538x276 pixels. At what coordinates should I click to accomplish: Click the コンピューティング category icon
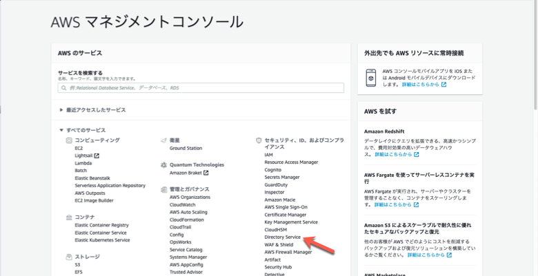[69, 140]
